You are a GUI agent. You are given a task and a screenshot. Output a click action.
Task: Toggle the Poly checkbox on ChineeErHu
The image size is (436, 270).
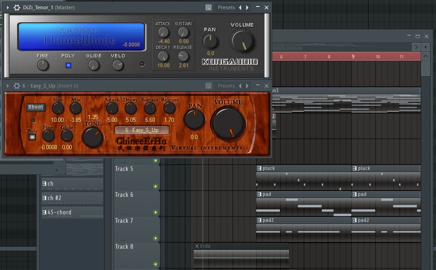[32, 137]
